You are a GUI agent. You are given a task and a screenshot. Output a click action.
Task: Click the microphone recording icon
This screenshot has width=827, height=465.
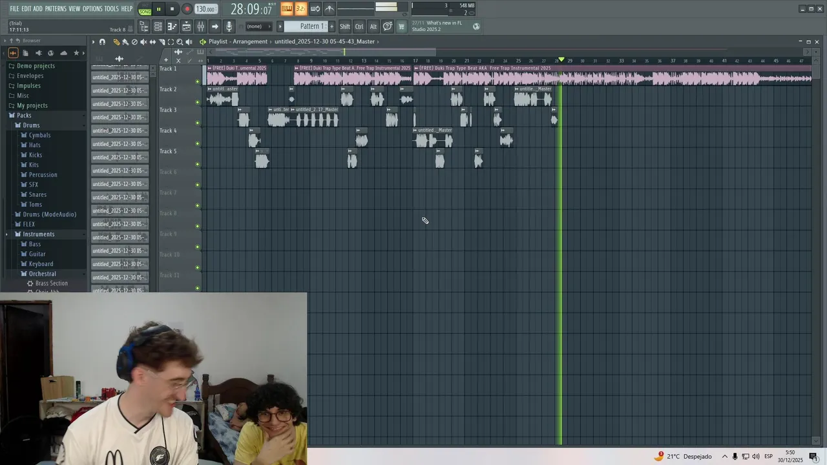229,26
